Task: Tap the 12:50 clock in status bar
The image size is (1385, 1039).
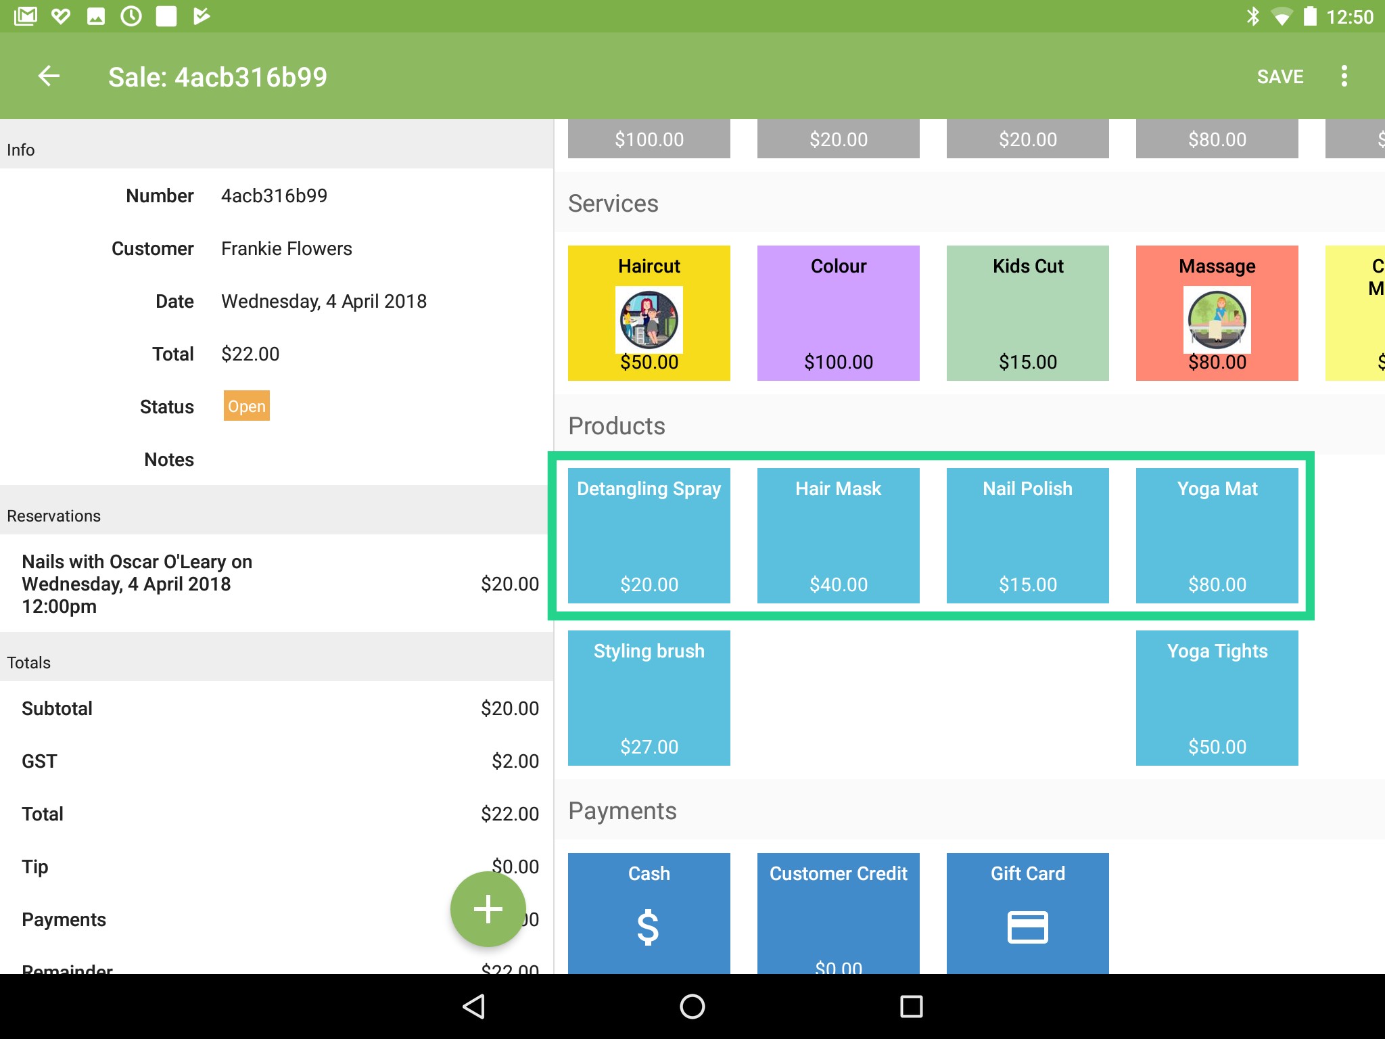Action: tap(1350, 17)
